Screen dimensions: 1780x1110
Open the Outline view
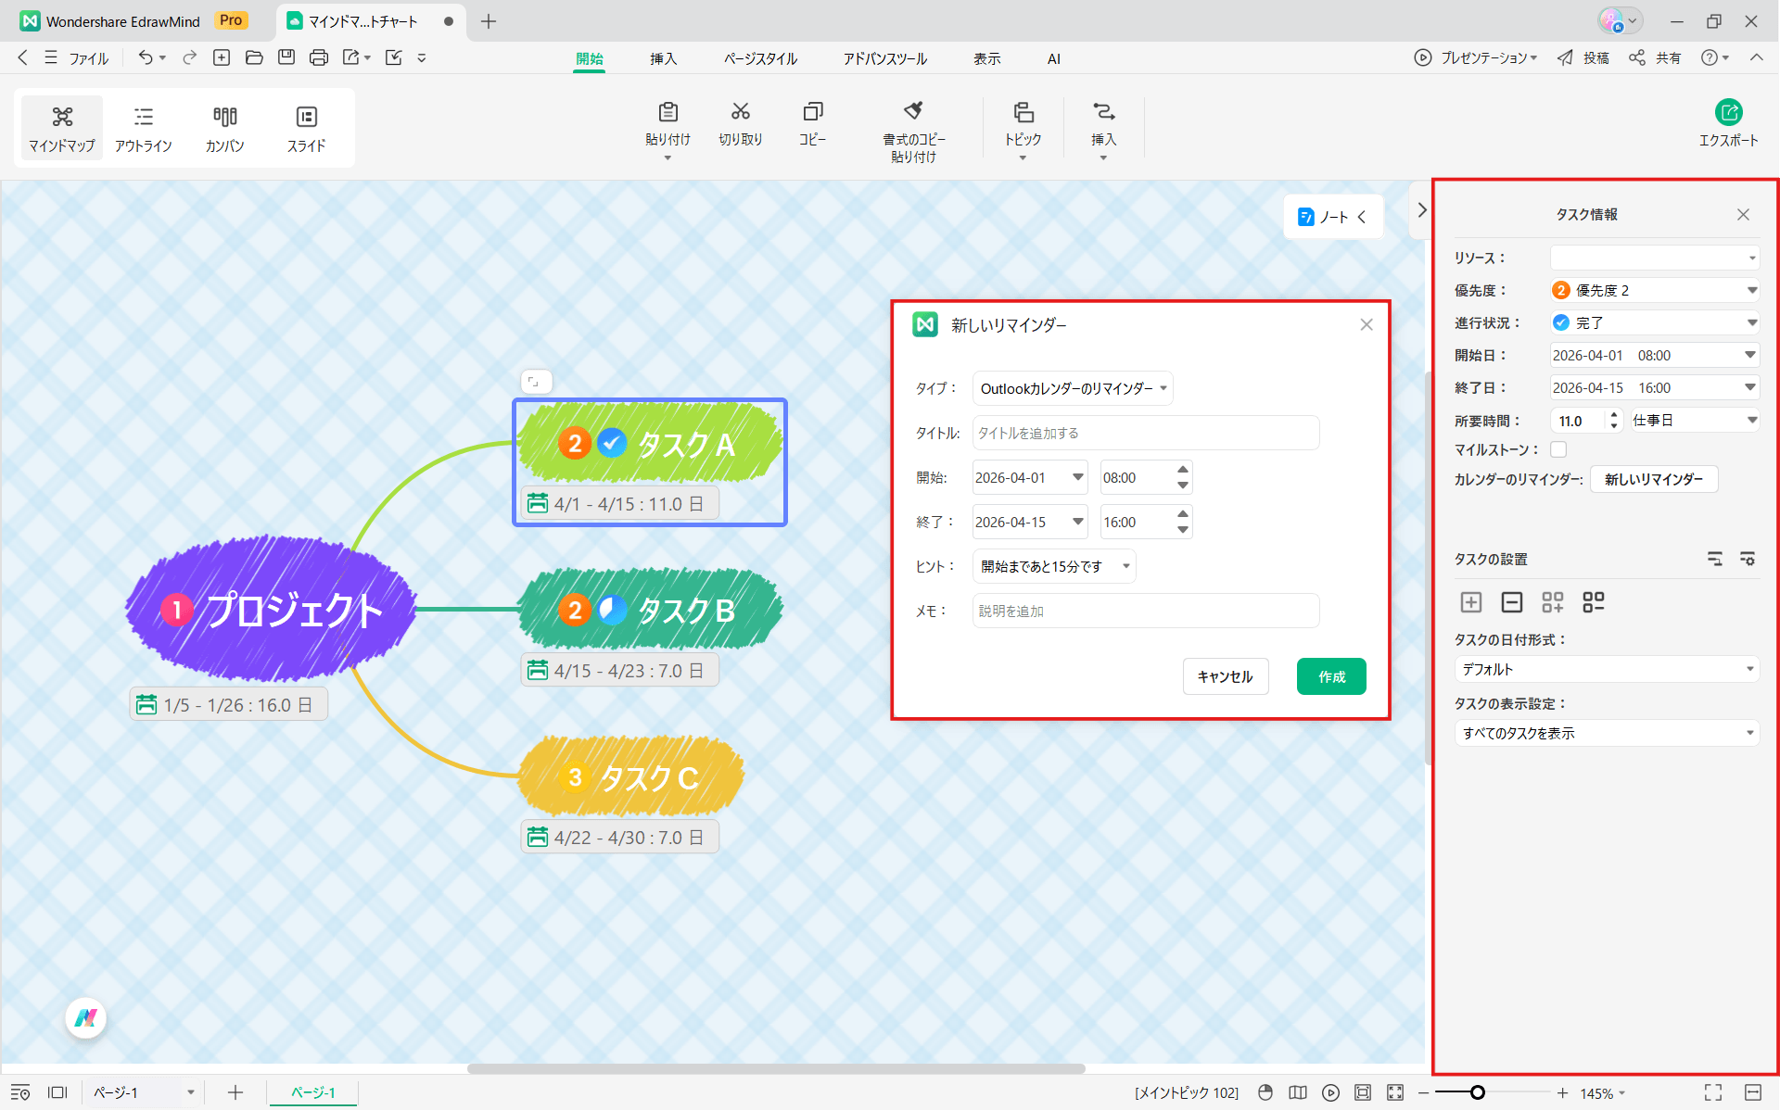point(143,128)
